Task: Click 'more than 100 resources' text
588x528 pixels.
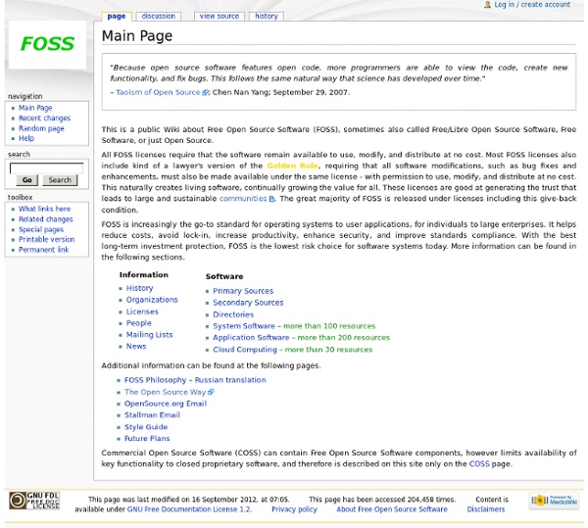Action: tap(329, 326)
